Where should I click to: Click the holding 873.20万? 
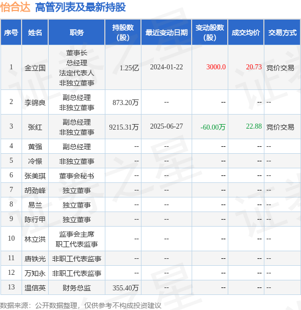tap(125, 102)
